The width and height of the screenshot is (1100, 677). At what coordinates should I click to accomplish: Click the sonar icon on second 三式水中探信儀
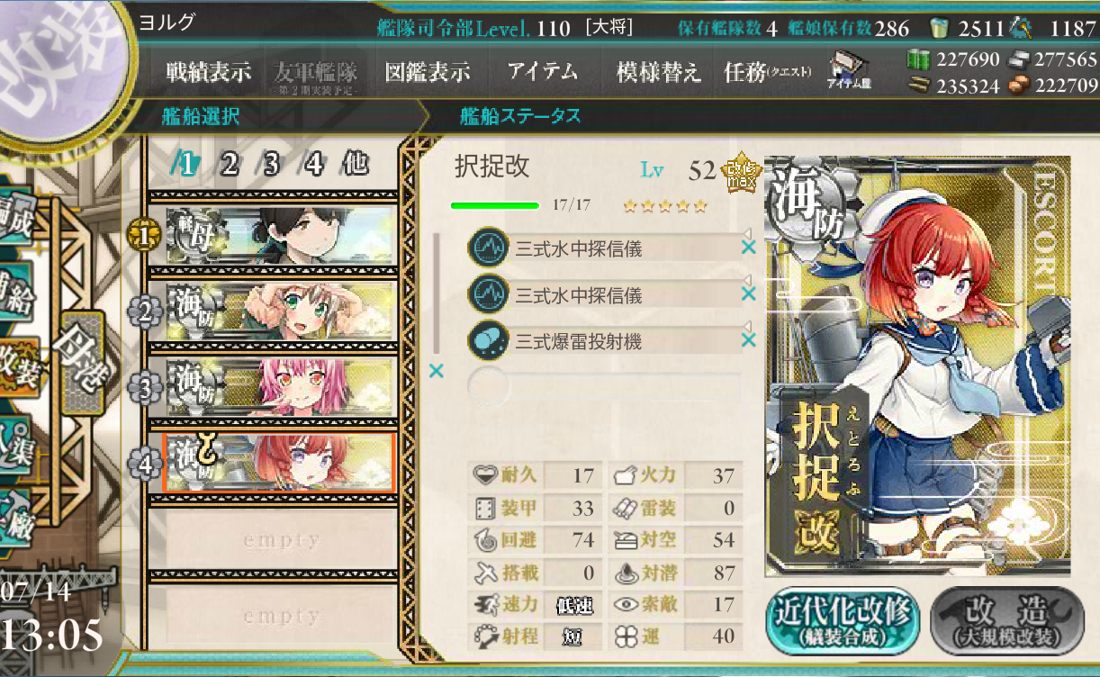coord(487,294)
